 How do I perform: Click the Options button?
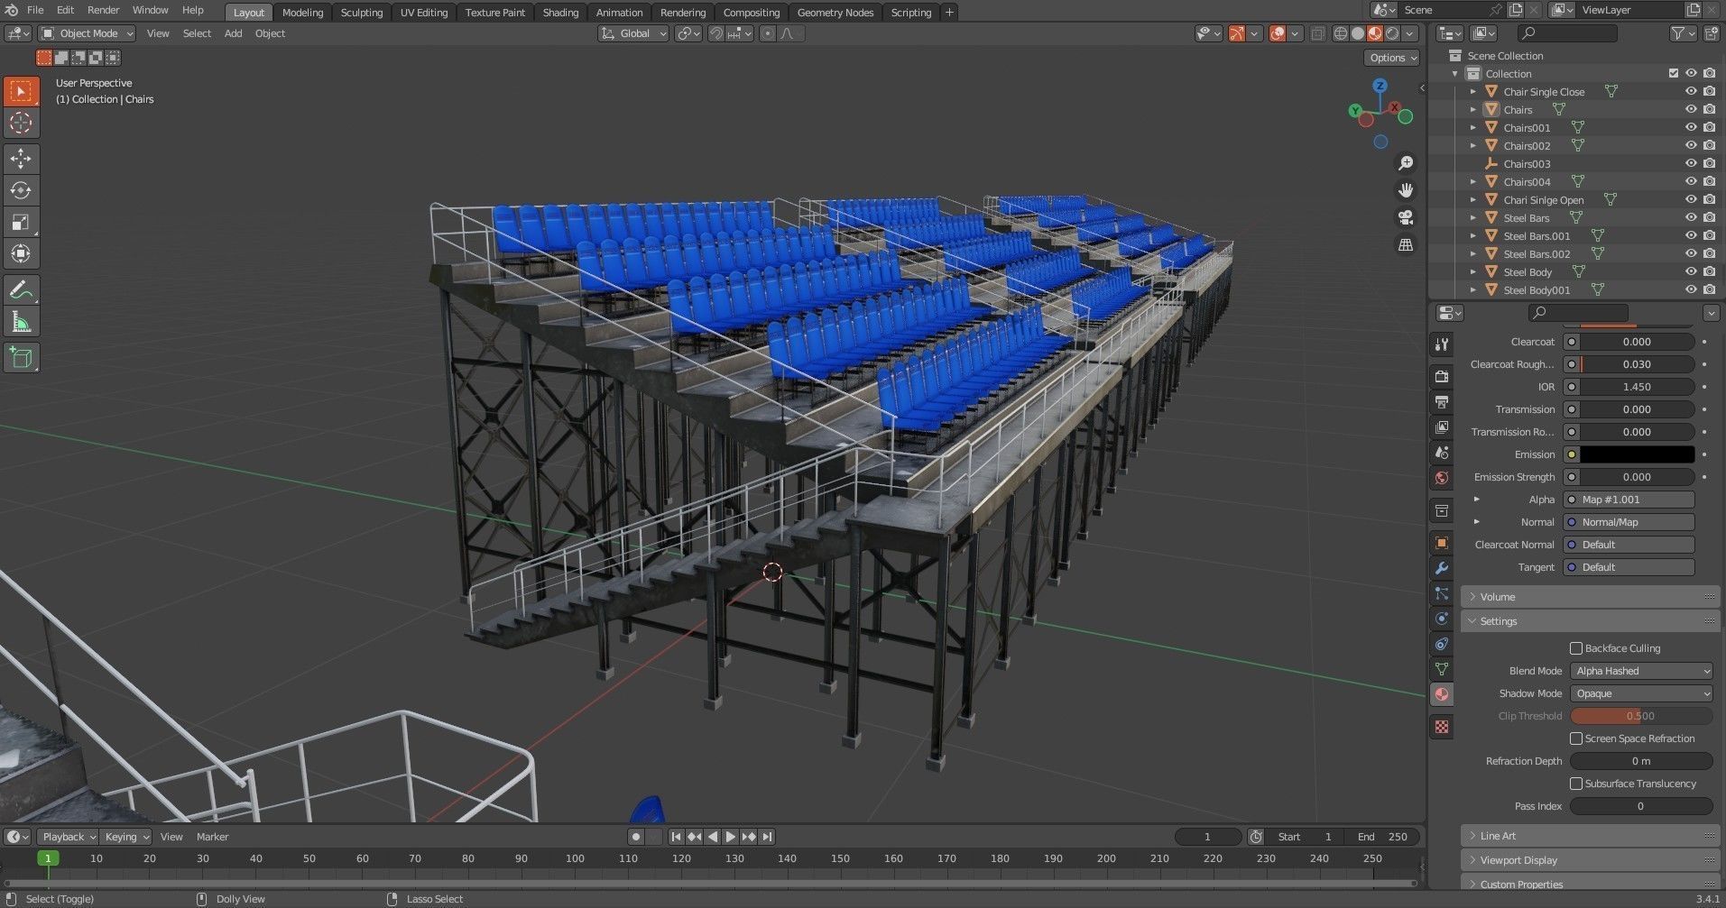[x=1392, y=58]
